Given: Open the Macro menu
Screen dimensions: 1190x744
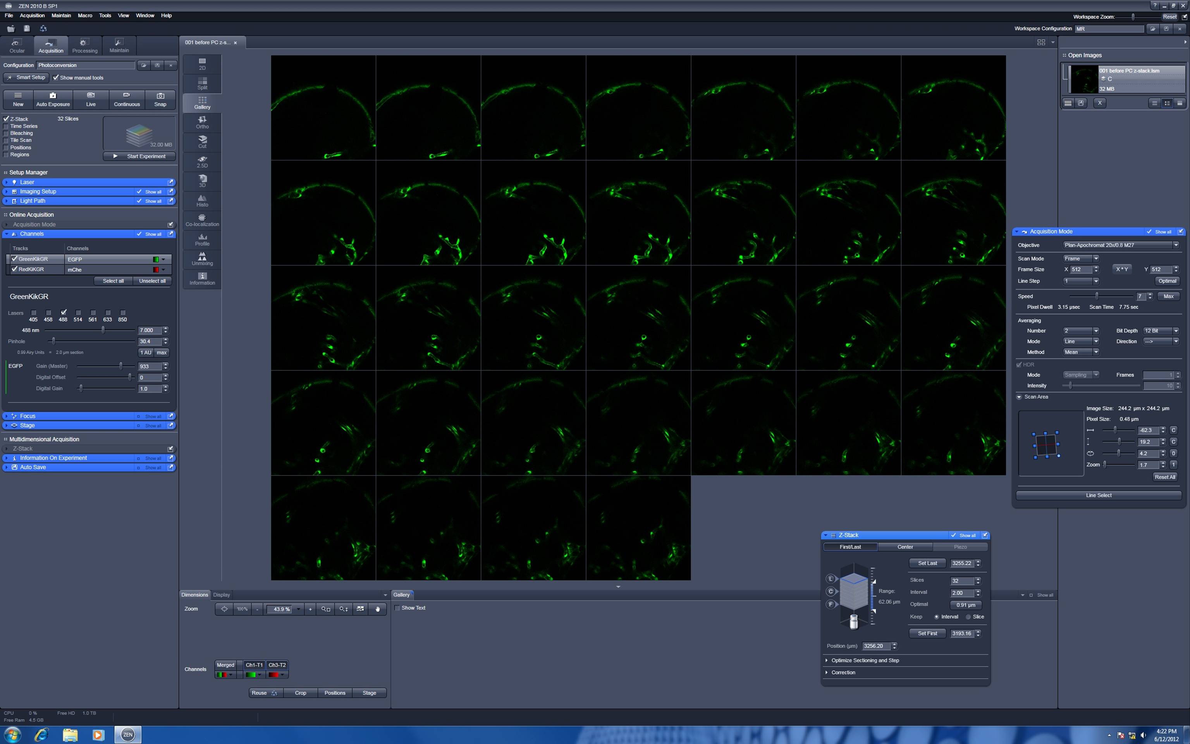Looking at the screenshot, I should point(84,15).
